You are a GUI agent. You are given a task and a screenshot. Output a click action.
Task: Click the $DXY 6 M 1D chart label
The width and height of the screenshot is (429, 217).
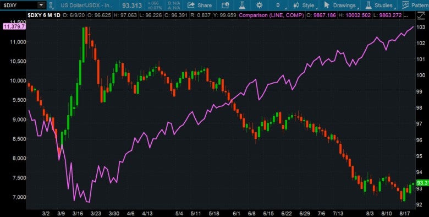[x=44, y=15]
